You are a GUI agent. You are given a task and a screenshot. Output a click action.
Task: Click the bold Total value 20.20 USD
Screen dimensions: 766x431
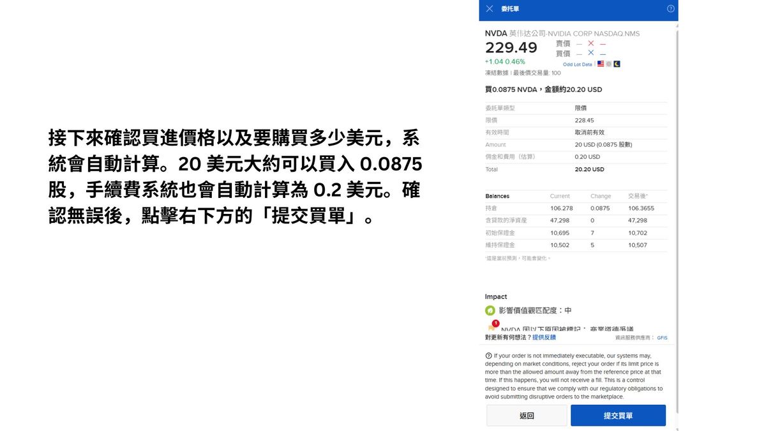click(x=589, y=169)
